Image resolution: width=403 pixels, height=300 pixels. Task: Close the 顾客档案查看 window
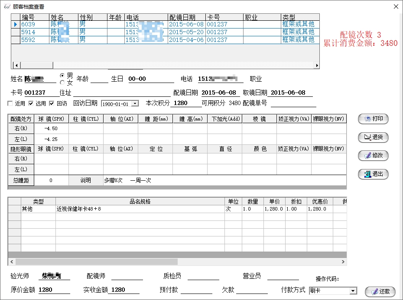[395, 6]
